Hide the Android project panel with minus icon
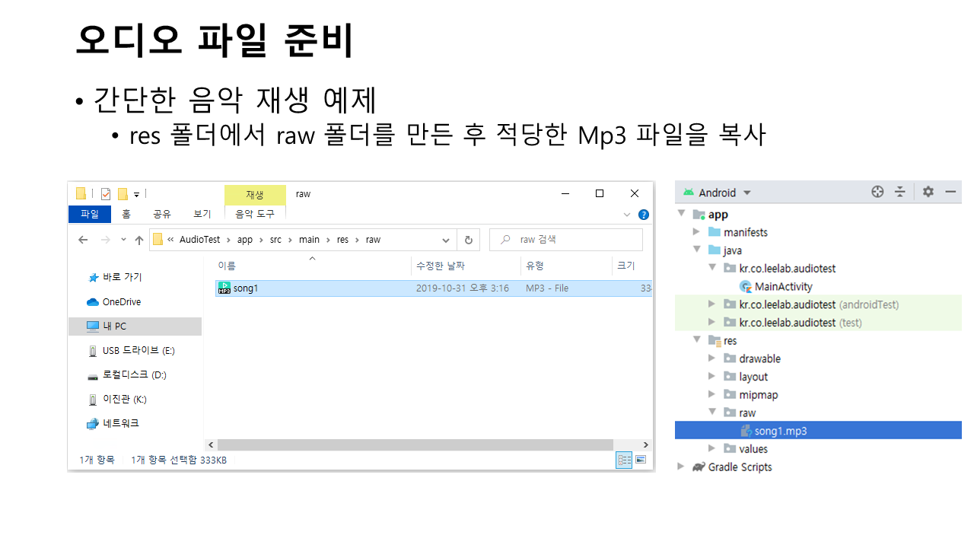Screen dimensions: 974x548 pos(950,192)
